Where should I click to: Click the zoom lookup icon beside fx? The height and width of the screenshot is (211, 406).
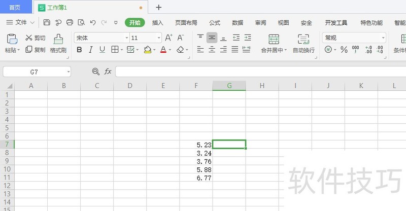pyautogui.click(x=96, y=72)
